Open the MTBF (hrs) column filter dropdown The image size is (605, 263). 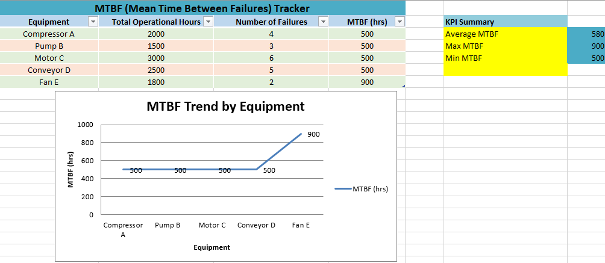tap(399, 22)
